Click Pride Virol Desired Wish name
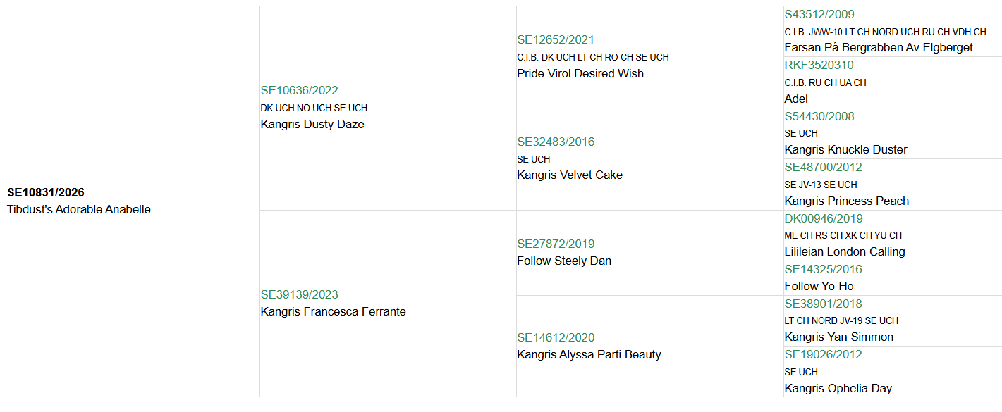The height and width of the screenshot is (412, 1002). [580, 73]
